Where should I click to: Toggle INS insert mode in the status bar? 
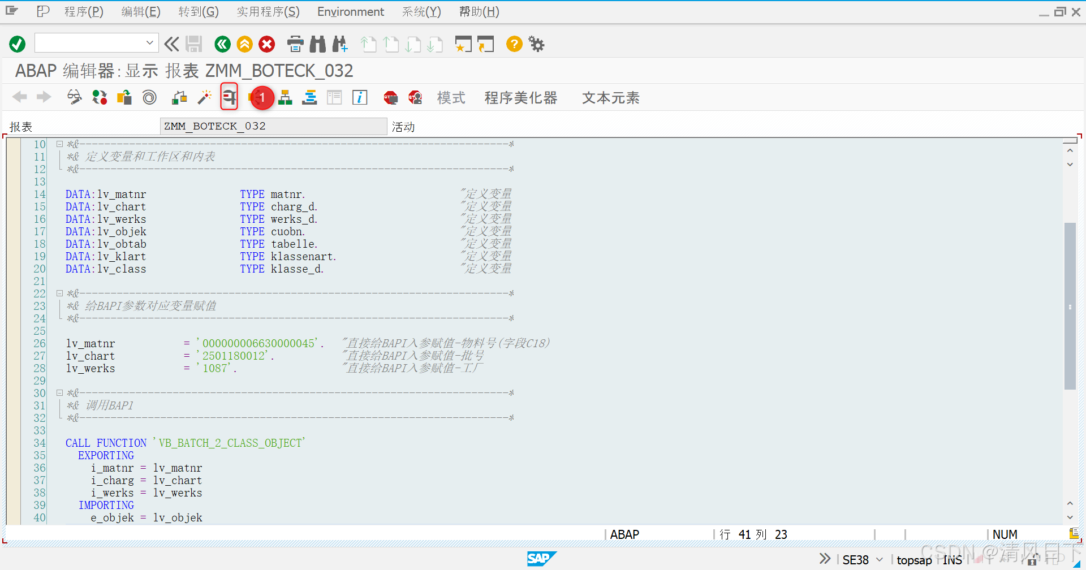click(x=952, y=560)
